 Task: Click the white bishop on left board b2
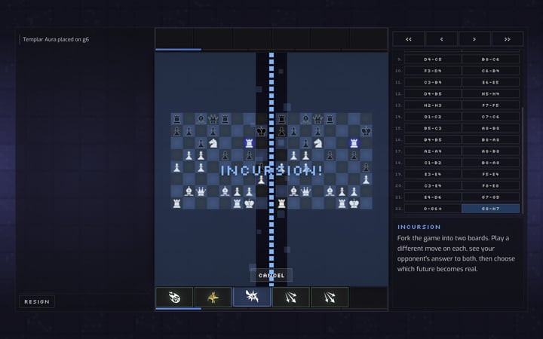coord(189,191)
